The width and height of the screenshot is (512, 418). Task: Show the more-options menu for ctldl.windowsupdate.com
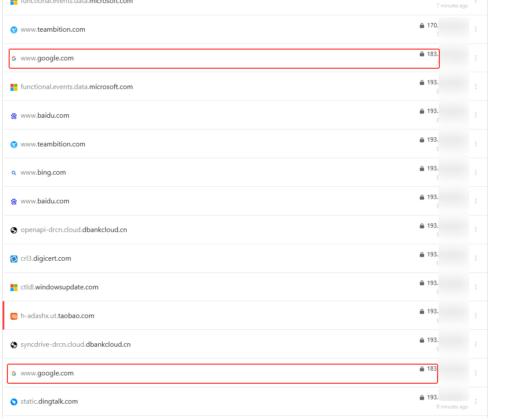pos(476,287)
